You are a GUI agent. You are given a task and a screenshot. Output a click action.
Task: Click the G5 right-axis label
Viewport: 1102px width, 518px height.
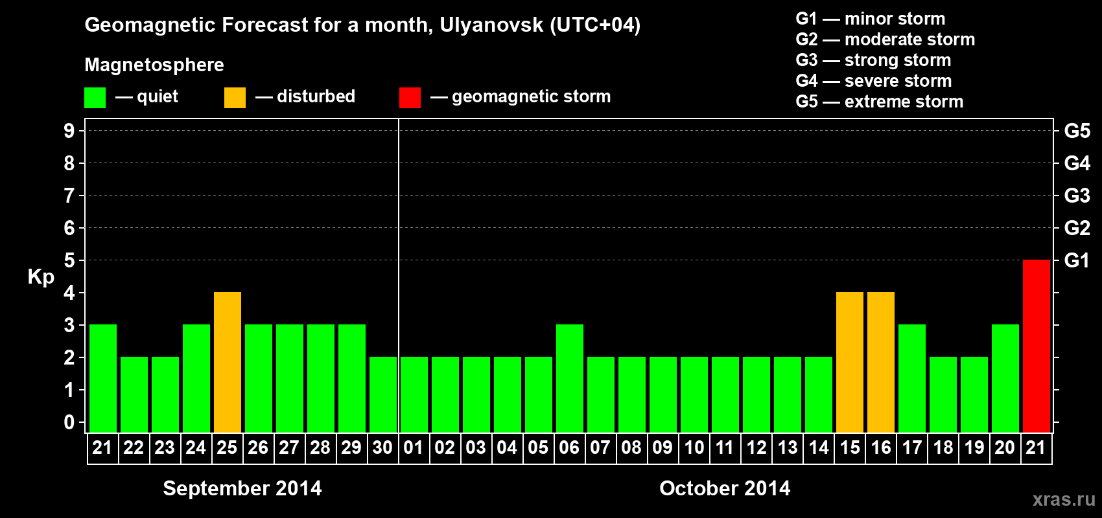coord(1077,131)
